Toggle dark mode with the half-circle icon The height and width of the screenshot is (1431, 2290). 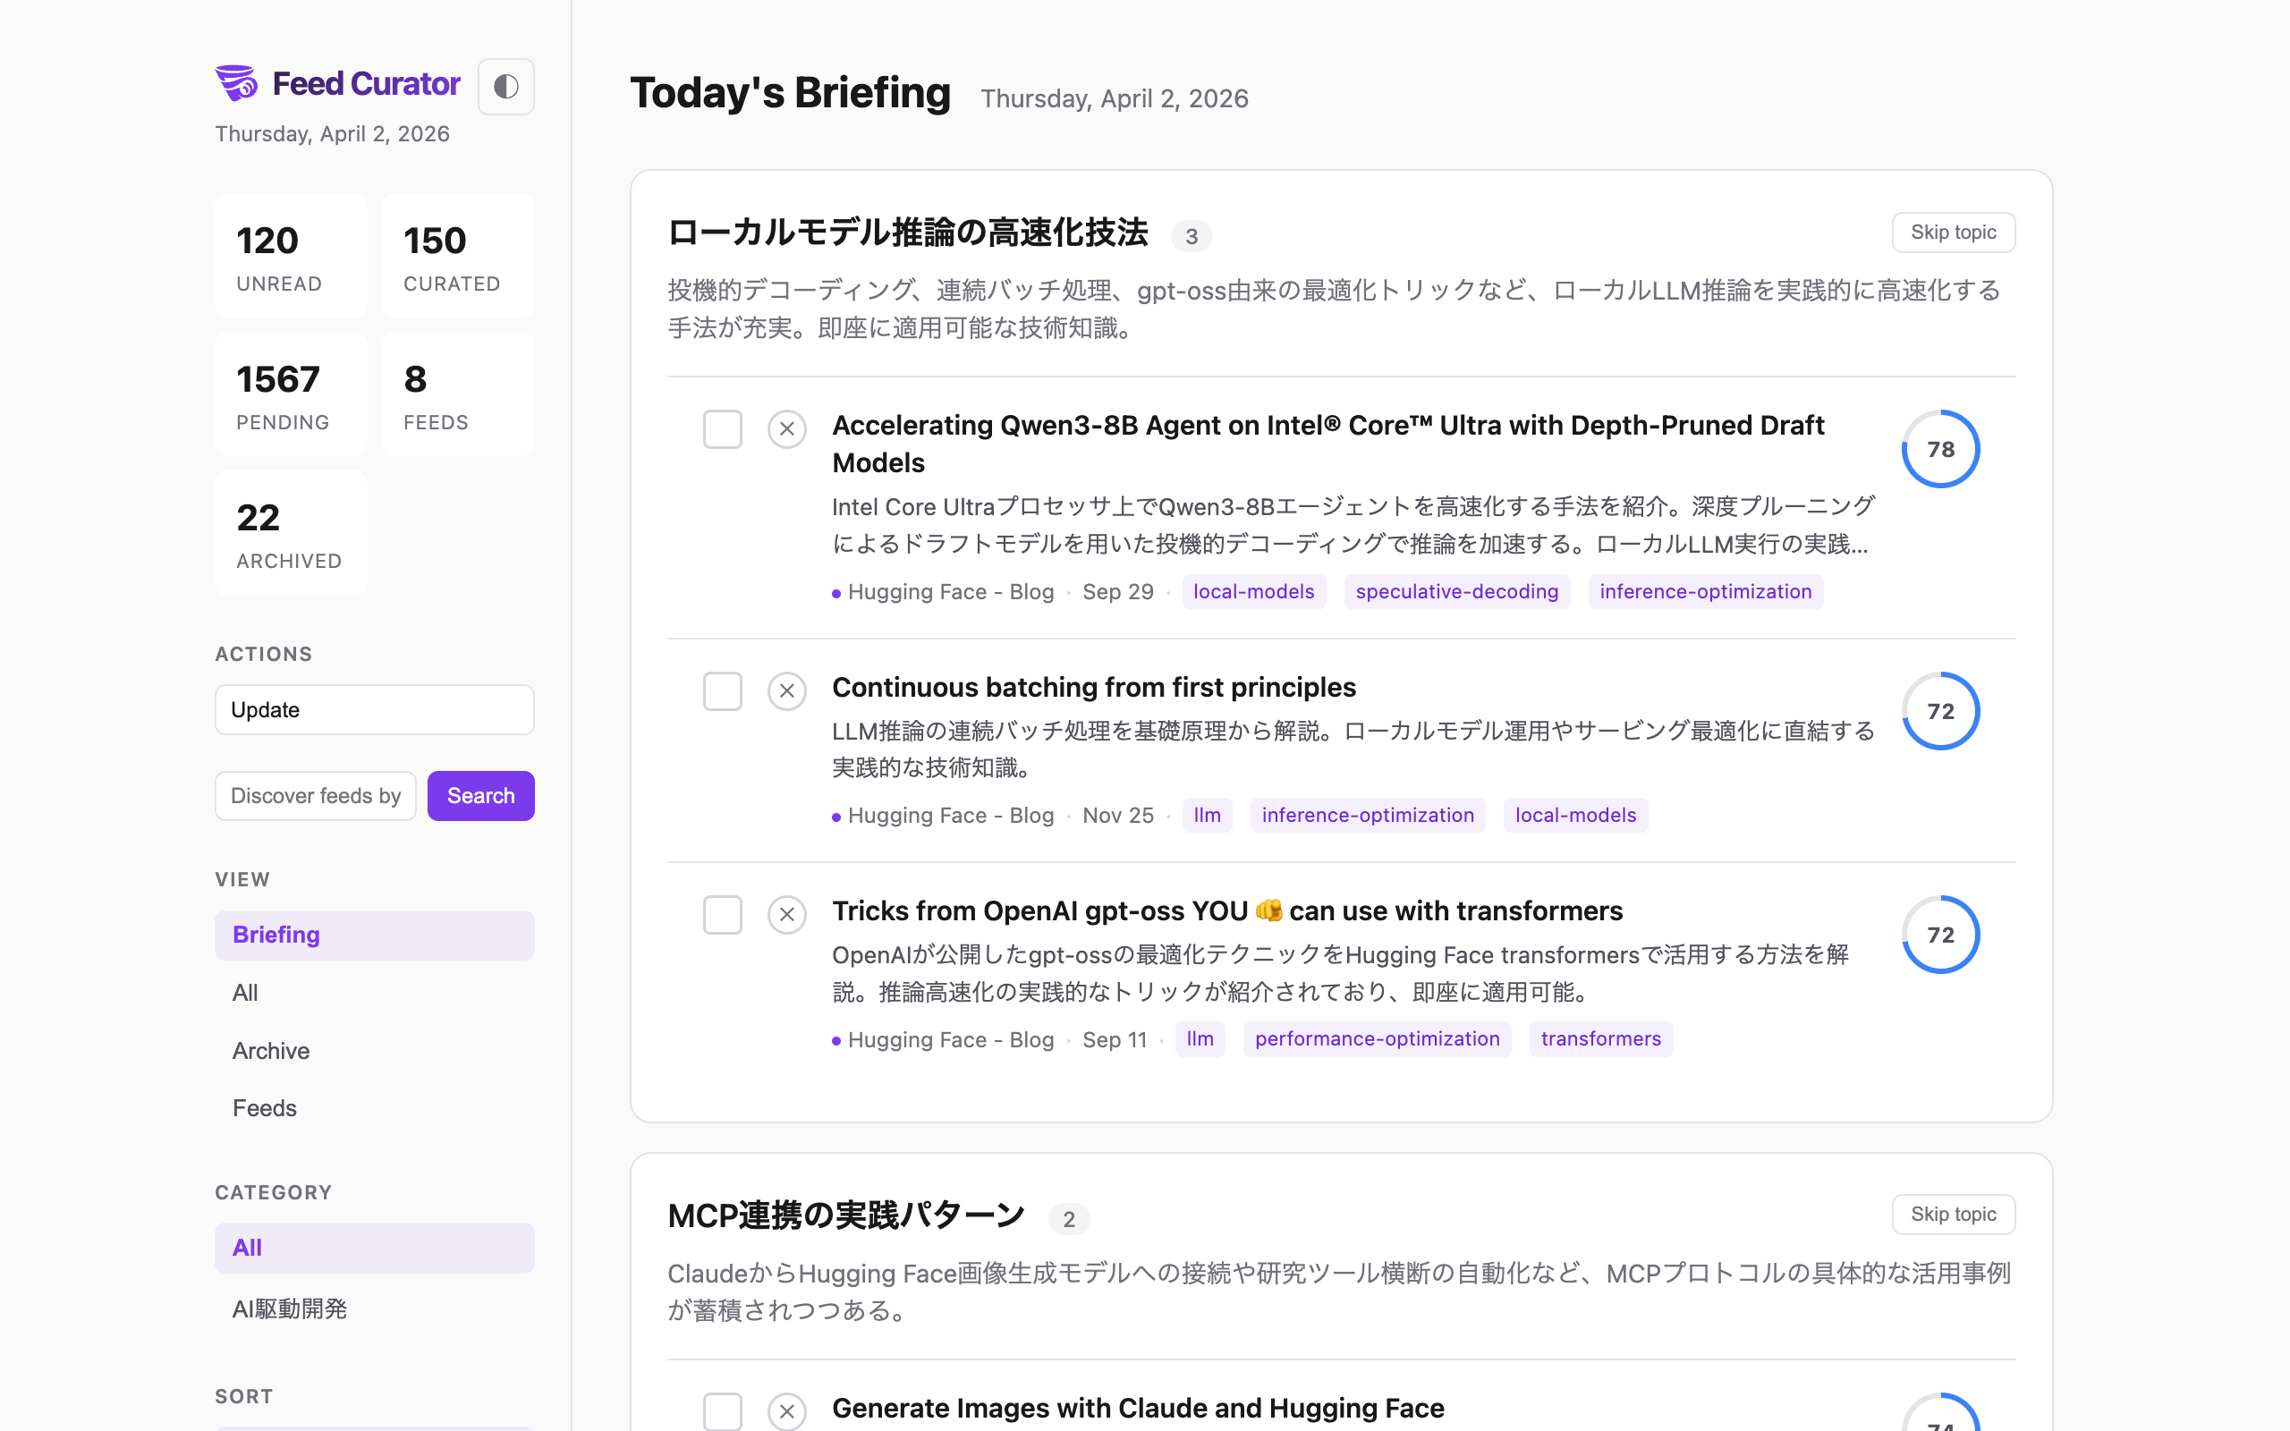coord(505,86)
